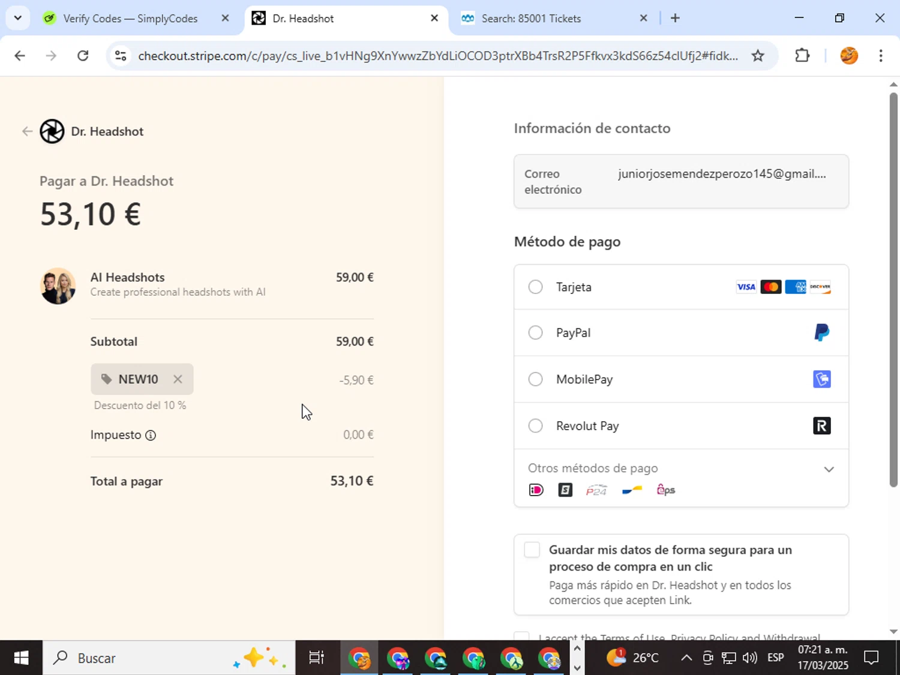Viewport: 900px width, 675px height.
Task: Open Chrome's three-dot menu
Action: pyautogui.click(x=881, y=56)
